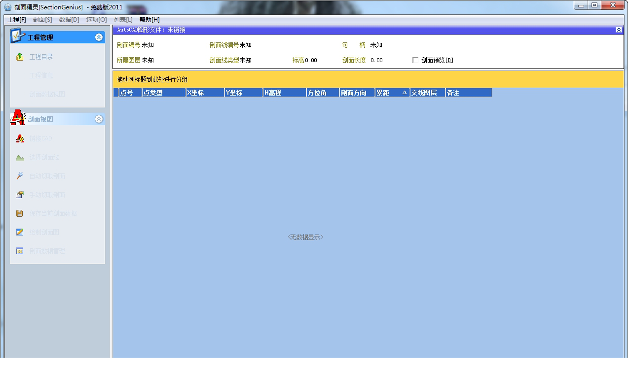Open the 工程[F] menu
Viewport: 628px width, 372px height.
click(17, 19)
